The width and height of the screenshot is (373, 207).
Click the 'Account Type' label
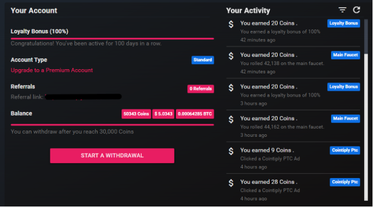(29, 60)
